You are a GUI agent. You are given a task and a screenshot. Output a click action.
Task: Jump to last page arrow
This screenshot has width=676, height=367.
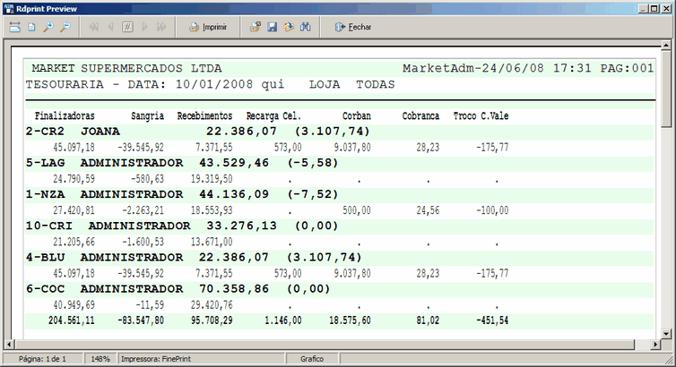coord(161,27)
